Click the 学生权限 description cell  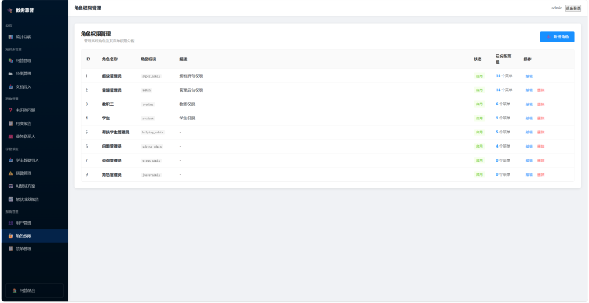tap(187, 119)
